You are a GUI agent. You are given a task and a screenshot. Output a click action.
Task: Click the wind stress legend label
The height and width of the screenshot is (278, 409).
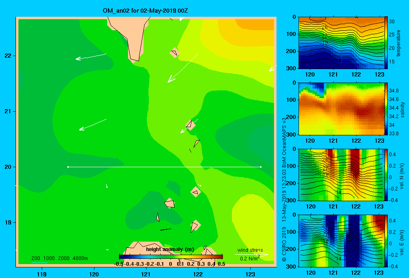250,250
